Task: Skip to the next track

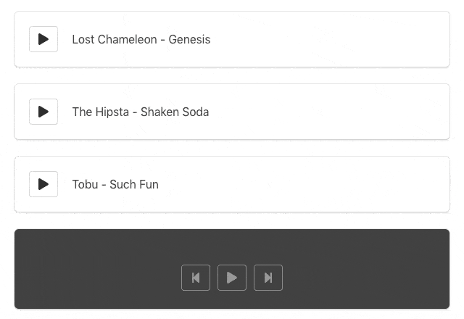Action: point(268,278)
